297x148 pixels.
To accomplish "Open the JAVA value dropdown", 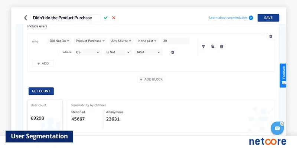I will [x=148, y=52].
